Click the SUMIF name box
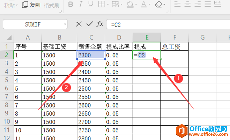 33,24
